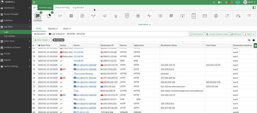
Task: Open the Log Browse tab
Action: pos(78,8)
